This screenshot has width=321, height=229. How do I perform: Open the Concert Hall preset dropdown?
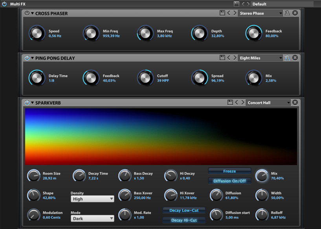click(x=268, y=103)
